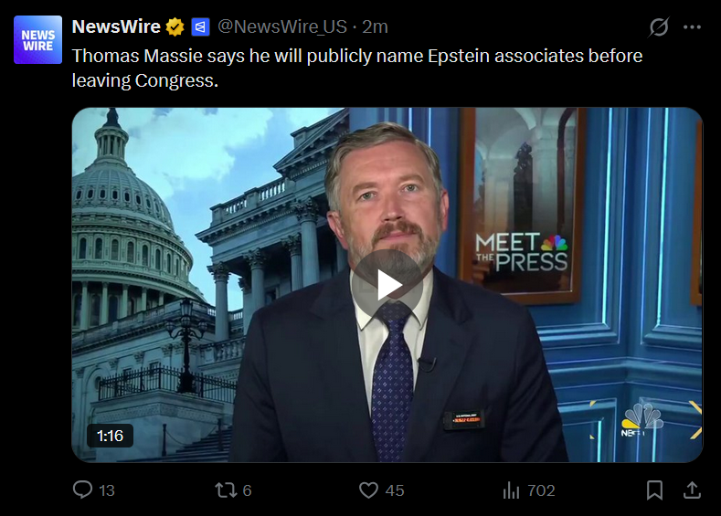The image size is (721, 516).
Task: Click the reply speech bubble icon
Action: click(83, 490)
